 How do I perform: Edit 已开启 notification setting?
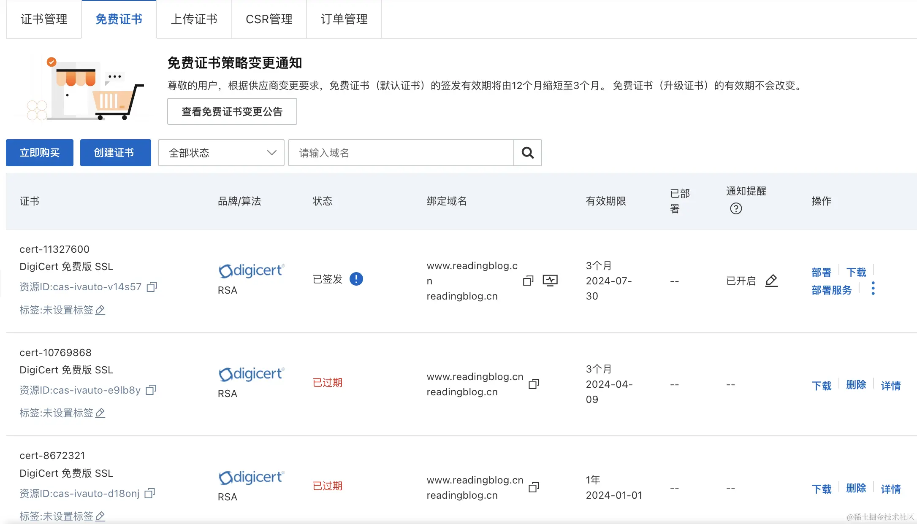tap(771, 281)
